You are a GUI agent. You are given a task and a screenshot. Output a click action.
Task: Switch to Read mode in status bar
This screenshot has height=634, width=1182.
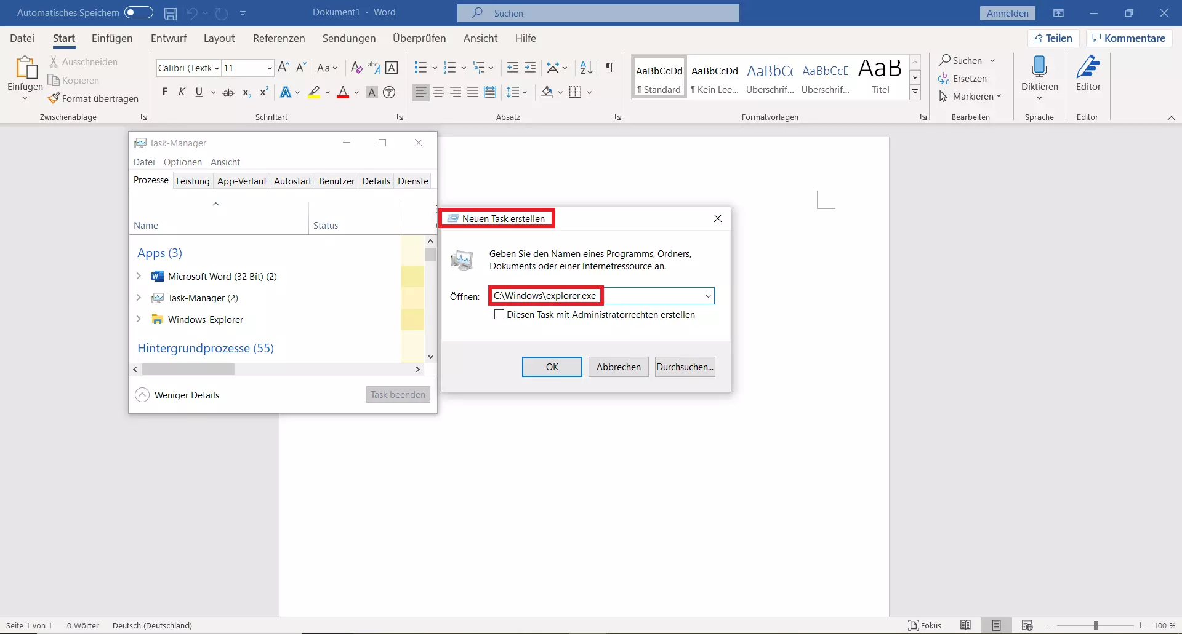(x=965, y=625)
